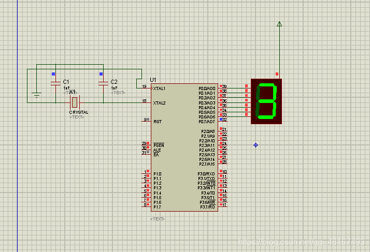Click the <TEXT> placeholder under CRYSTAL
370x252 pixels.
coord(77,117)
